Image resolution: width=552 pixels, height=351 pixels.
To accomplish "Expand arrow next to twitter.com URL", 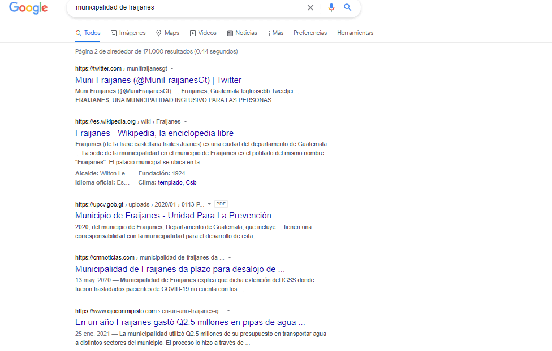I will 172,68.
